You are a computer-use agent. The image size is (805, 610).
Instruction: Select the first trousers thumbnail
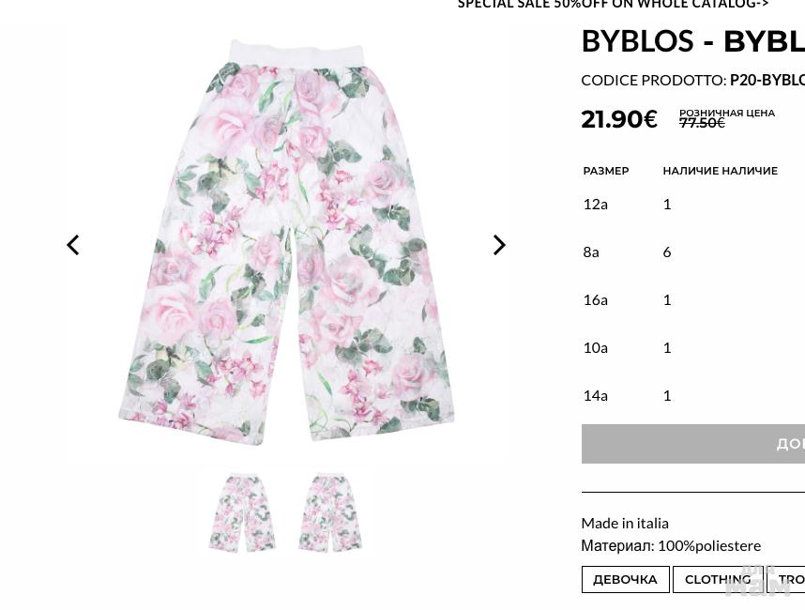coord(242,512)
